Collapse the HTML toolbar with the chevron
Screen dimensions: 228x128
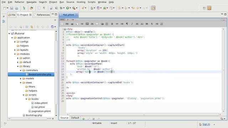click(223, 20)
